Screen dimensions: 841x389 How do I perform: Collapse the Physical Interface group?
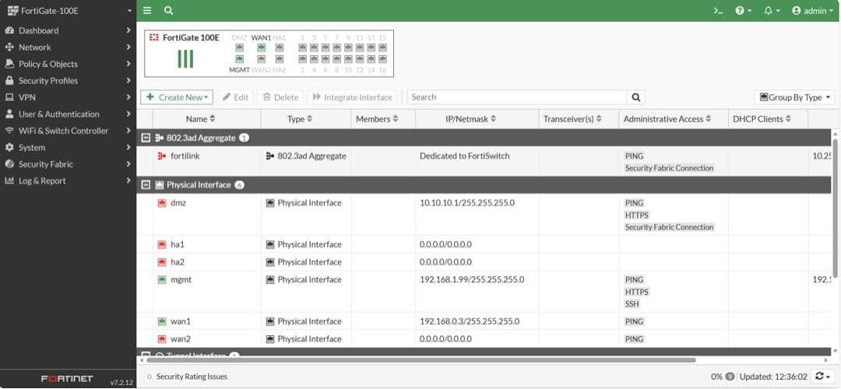[x=145, y=185]
